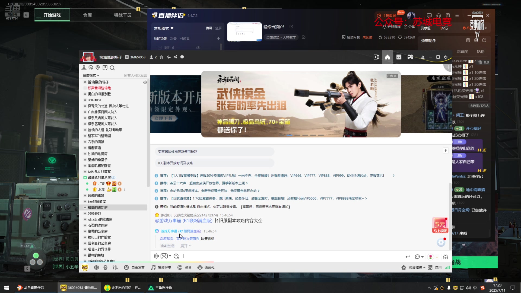Expand the 常规模式 dropdown in 直播伴侣
The image size is (521, 293).
pyautogui.click(x=164, y=28)
